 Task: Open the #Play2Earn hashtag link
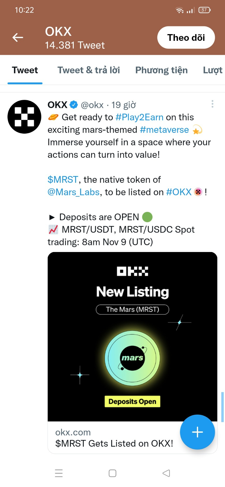139,117
